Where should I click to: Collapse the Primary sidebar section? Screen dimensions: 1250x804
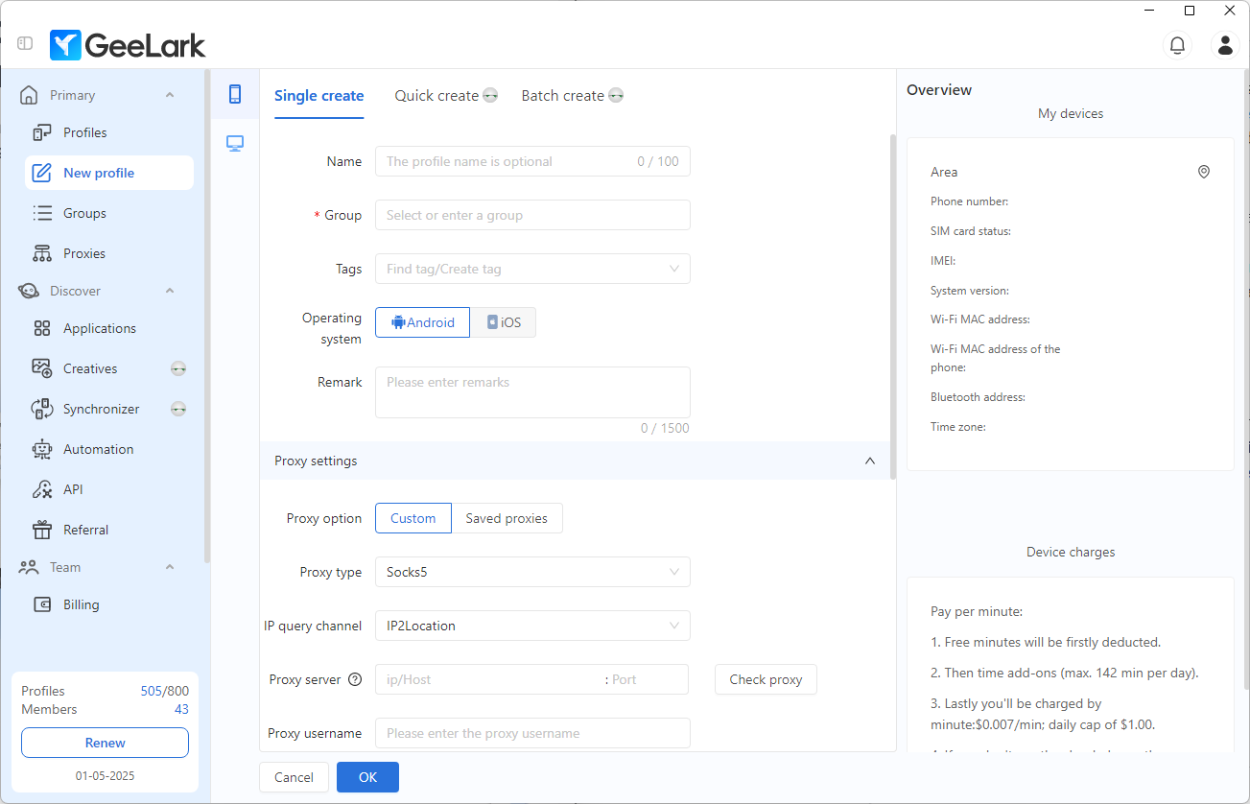[x=170, y=95]
